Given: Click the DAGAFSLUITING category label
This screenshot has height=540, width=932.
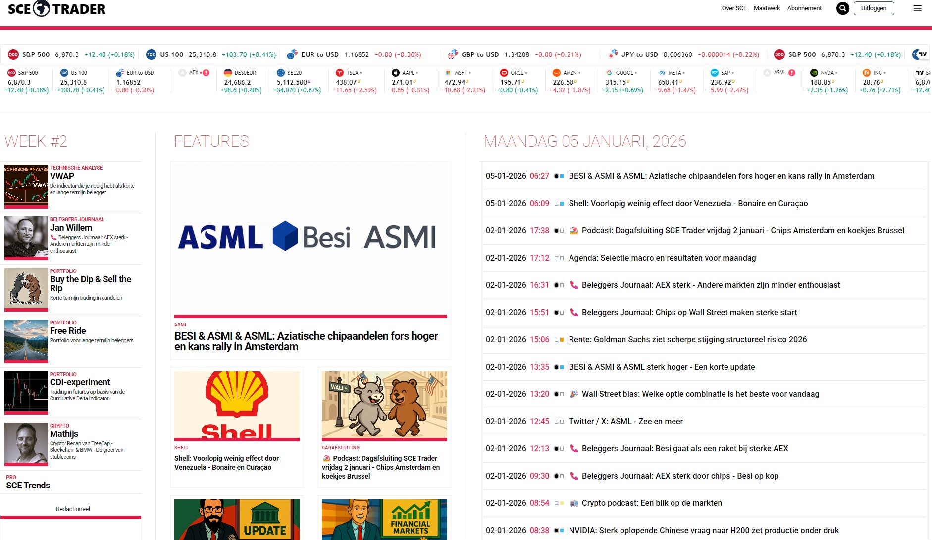Looking at the screenshot, I should point(341,447).
